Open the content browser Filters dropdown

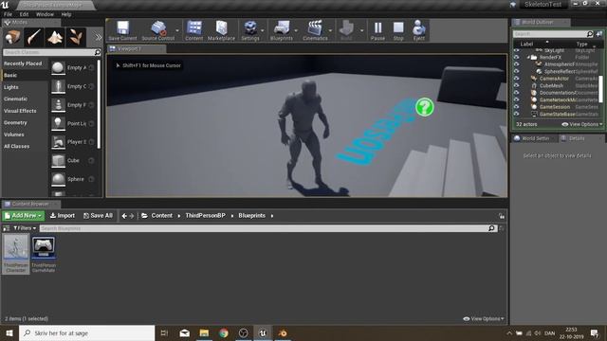point(25,228)
